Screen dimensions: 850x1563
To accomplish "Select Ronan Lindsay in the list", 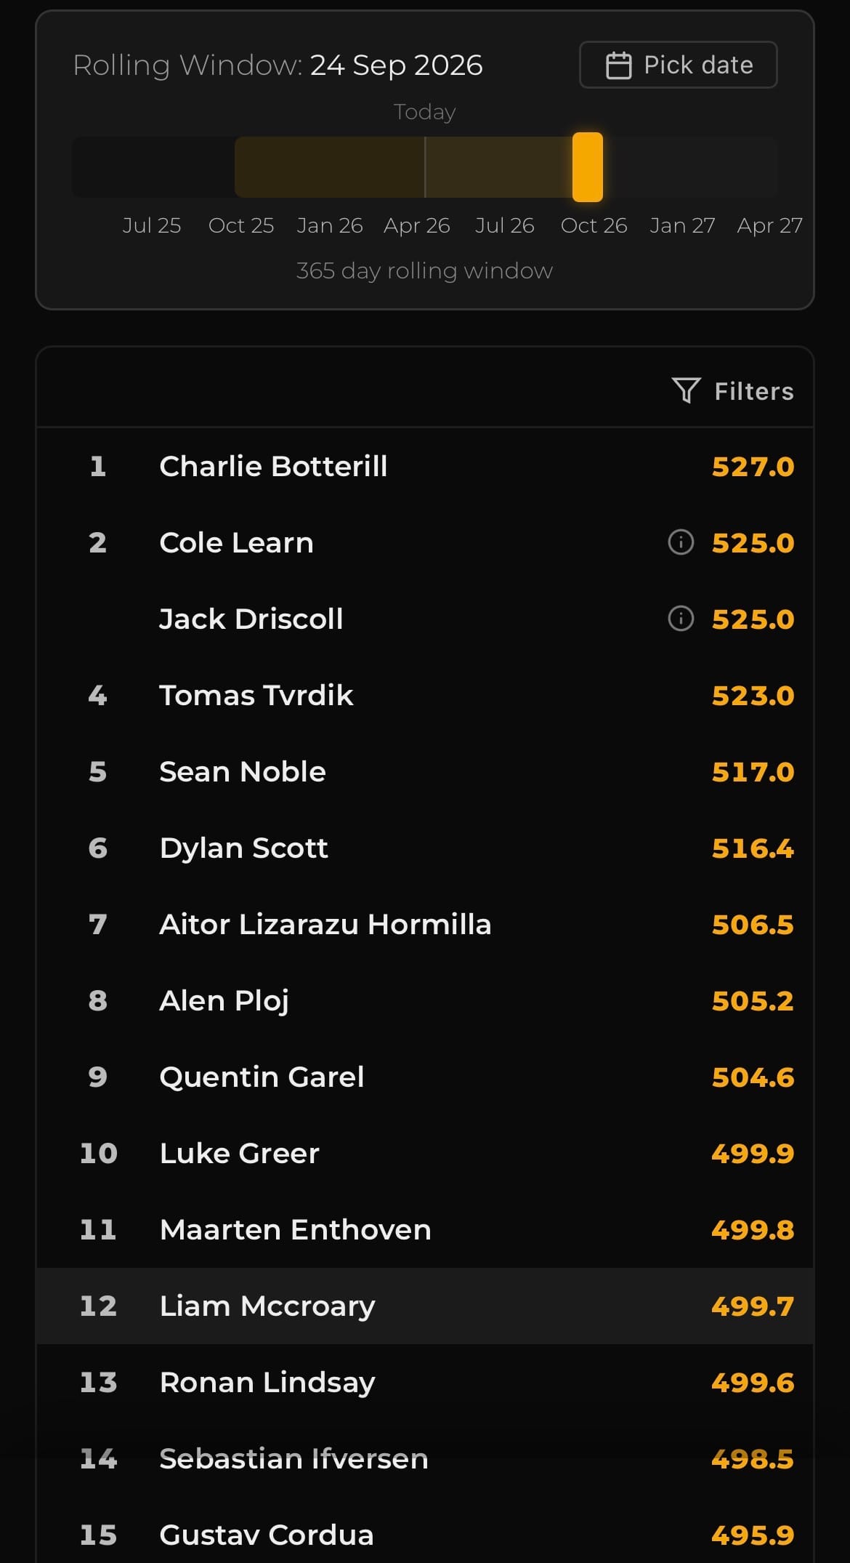I will pyautogui.click(x=267, y=1382).
